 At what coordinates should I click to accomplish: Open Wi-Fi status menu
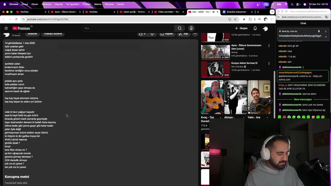[286, 4]
